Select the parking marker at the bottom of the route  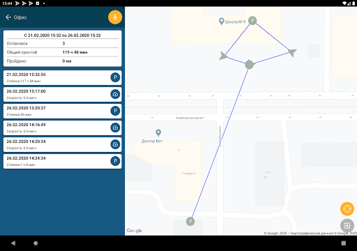[x=190, y=221]
